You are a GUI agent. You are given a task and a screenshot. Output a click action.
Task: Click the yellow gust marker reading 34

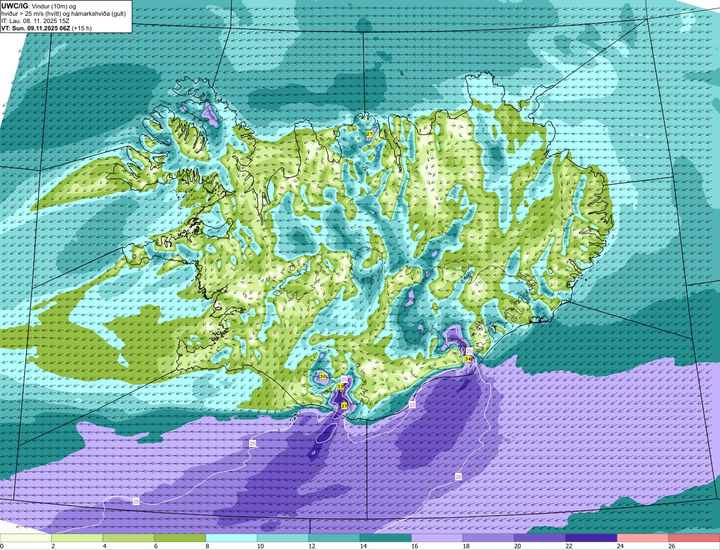click(468, 359)
